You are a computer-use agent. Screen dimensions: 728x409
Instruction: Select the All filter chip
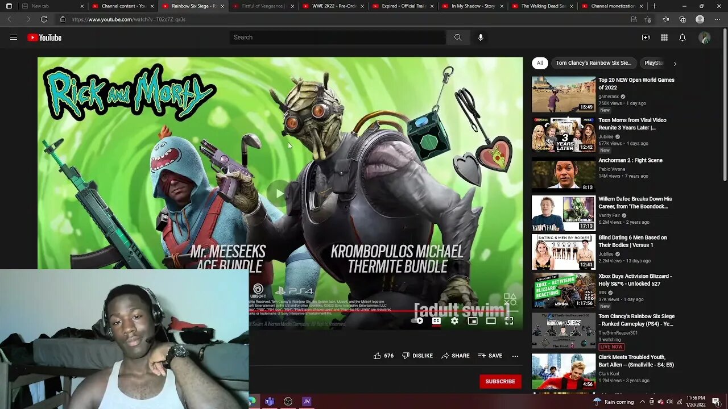540,63
